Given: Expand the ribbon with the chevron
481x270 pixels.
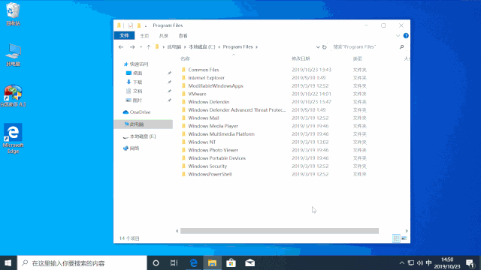Looking at the screenshot, I should click(x=398, y=35).
